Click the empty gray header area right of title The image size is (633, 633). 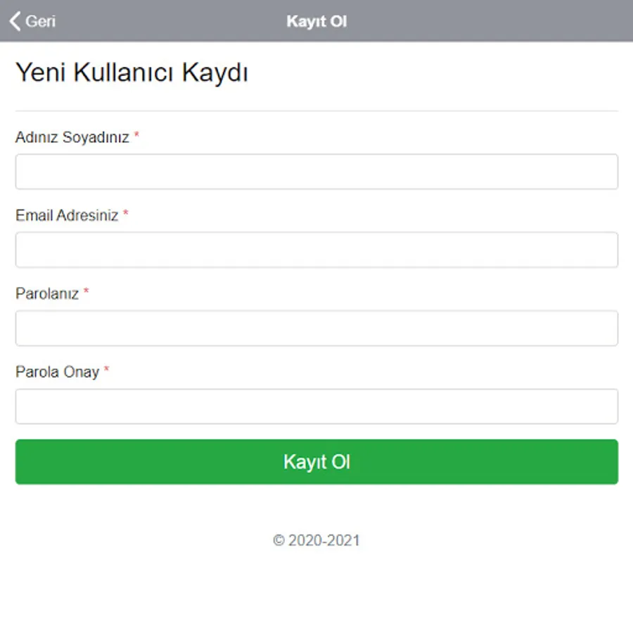(x=492, y=21)
